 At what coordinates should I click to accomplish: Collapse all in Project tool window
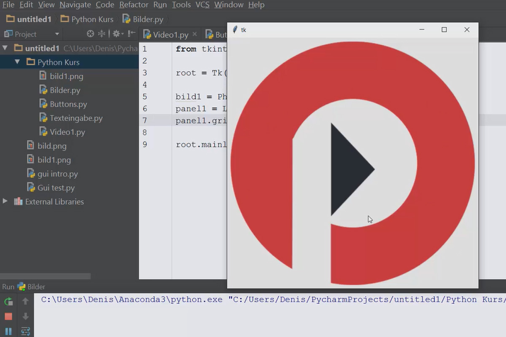click(x=102, y=34)
